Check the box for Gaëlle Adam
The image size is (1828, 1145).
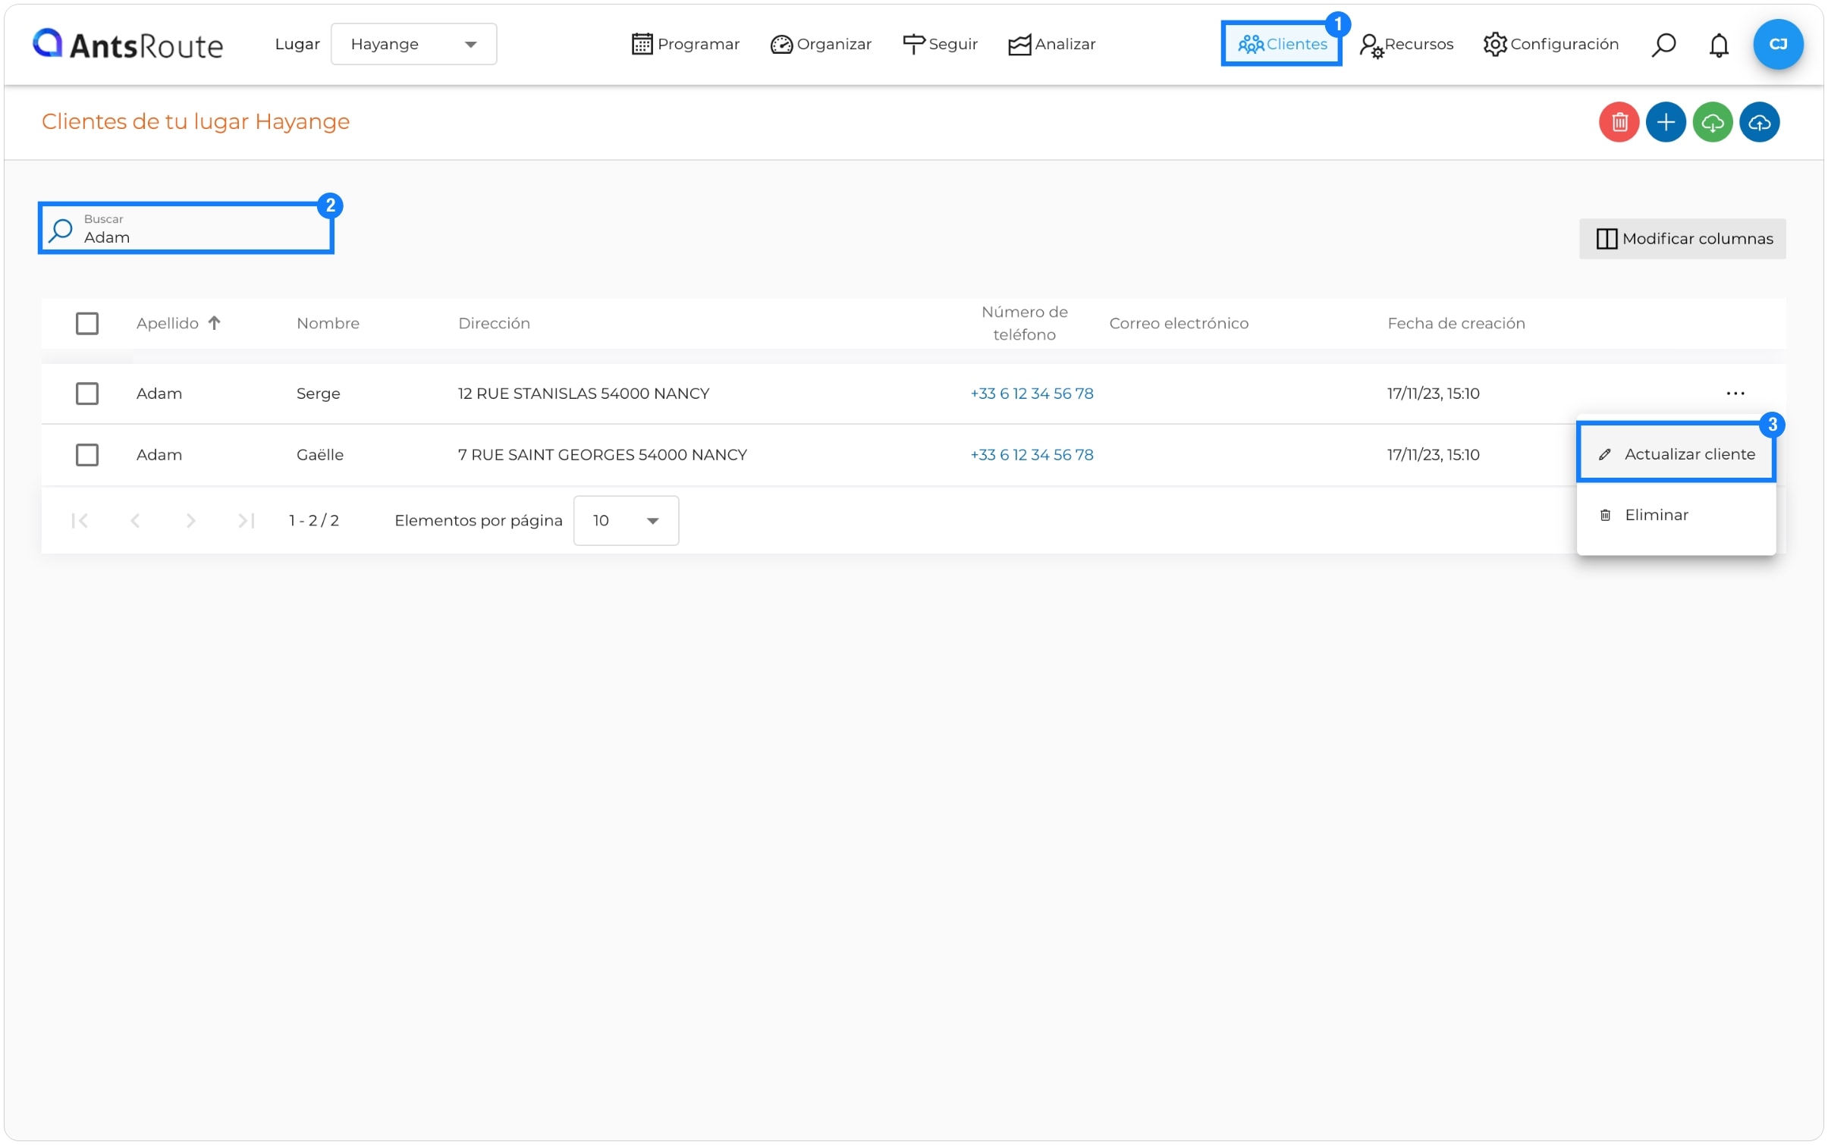pyautogui.click(x=87, y=455)
